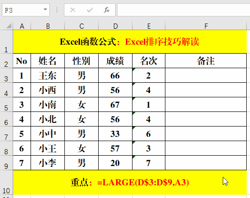Click the Enter checkmark icon in formula bar

[x=90, y=10]
